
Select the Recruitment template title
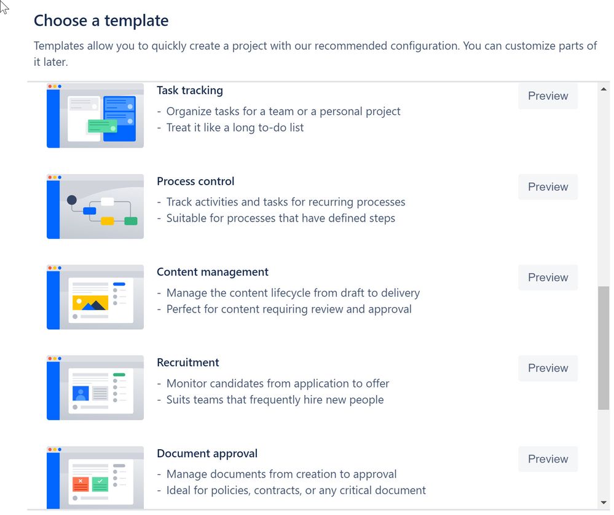point(188,362)
